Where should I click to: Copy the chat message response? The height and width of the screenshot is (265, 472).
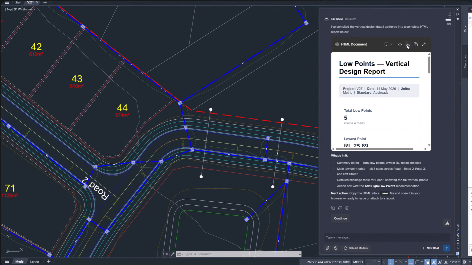tap(333, 208)
